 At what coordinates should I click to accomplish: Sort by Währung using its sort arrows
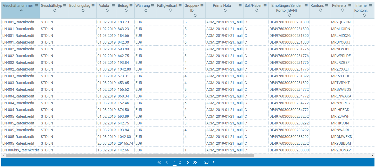[x=146, y=10]
